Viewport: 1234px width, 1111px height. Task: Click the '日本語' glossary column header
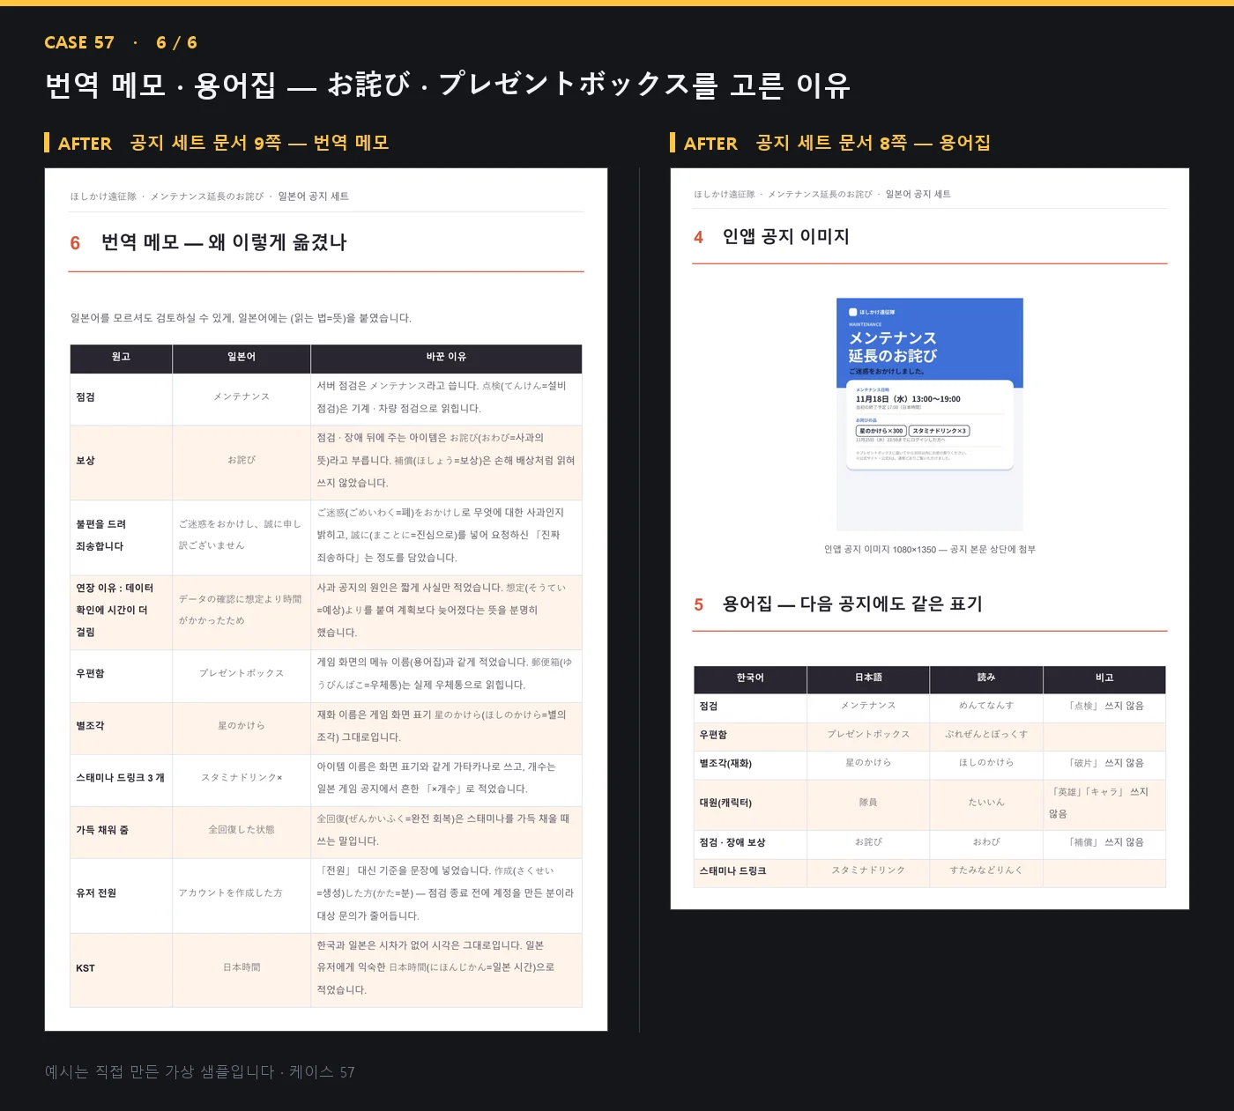coord(868,678)
